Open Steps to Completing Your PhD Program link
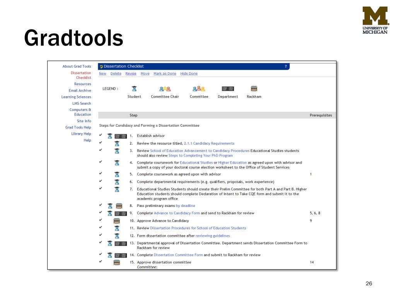The width and height of the screenshot is (396, 297). (x=201, y=155)
